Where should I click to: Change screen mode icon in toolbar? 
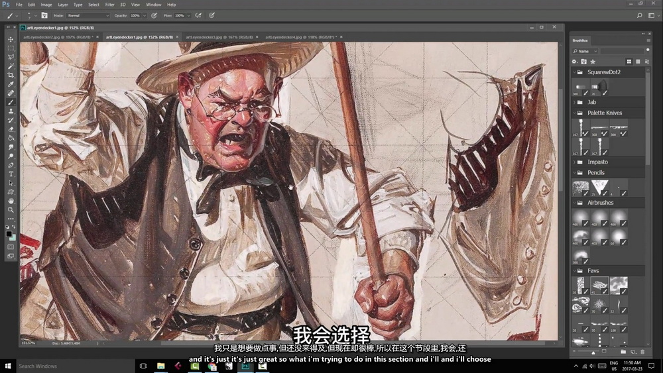tap(11, 256)
